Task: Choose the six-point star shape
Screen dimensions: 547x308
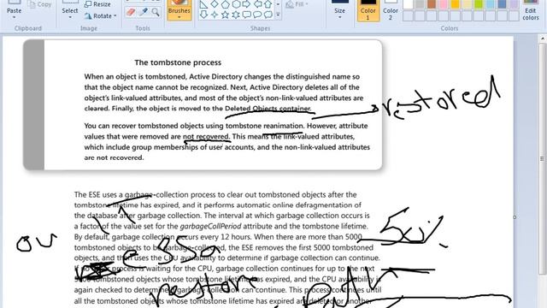Action: click(236, 15)
